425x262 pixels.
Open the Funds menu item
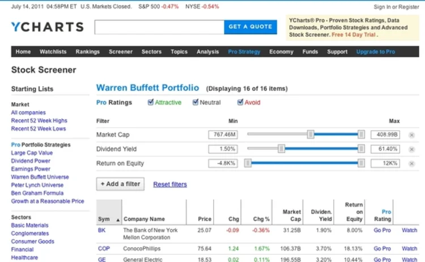tap(310, 51)
